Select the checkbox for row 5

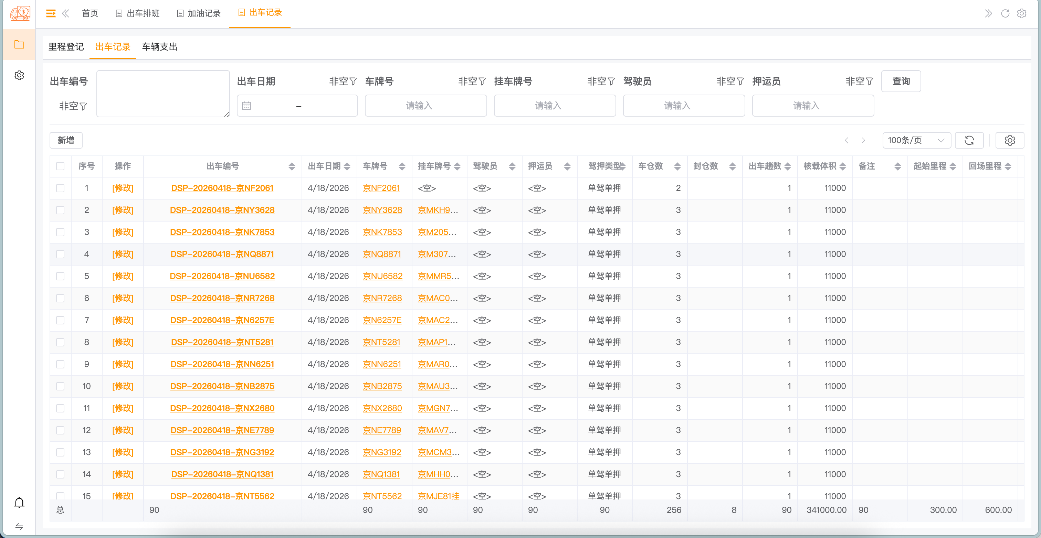(60, 276)
